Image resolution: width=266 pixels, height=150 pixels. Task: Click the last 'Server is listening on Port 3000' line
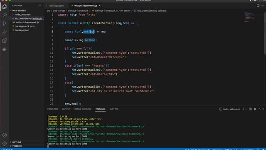(67, 144)
